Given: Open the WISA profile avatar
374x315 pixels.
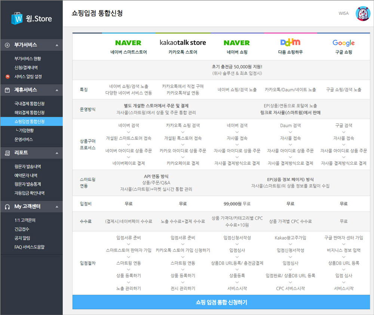Looking at the screenshot, I should coord(363,13).
